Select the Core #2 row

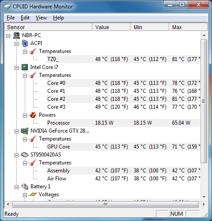coord(123,99)
